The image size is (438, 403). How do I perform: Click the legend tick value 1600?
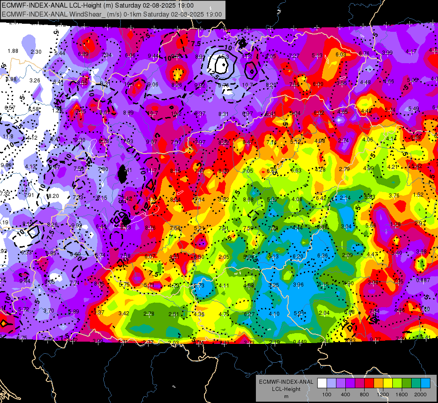tap(402, 394)
